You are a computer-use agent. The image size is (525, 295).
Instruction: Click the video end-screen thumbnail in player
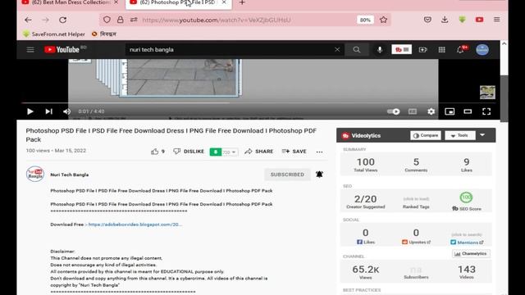click(x=487, y=93)
